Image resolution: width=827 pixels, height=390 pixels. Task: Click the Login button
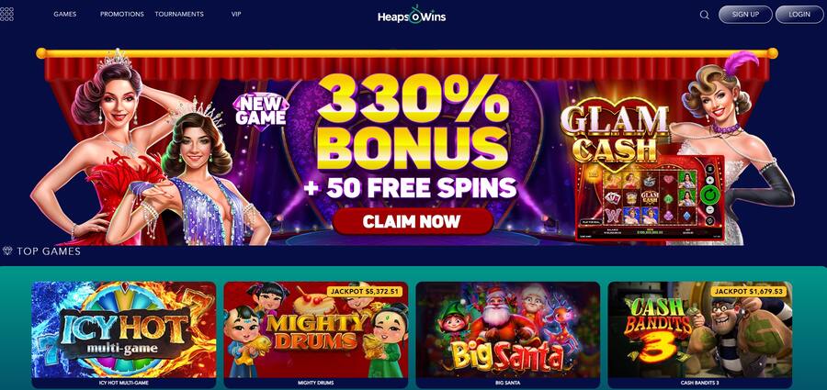tap(799, 15)
